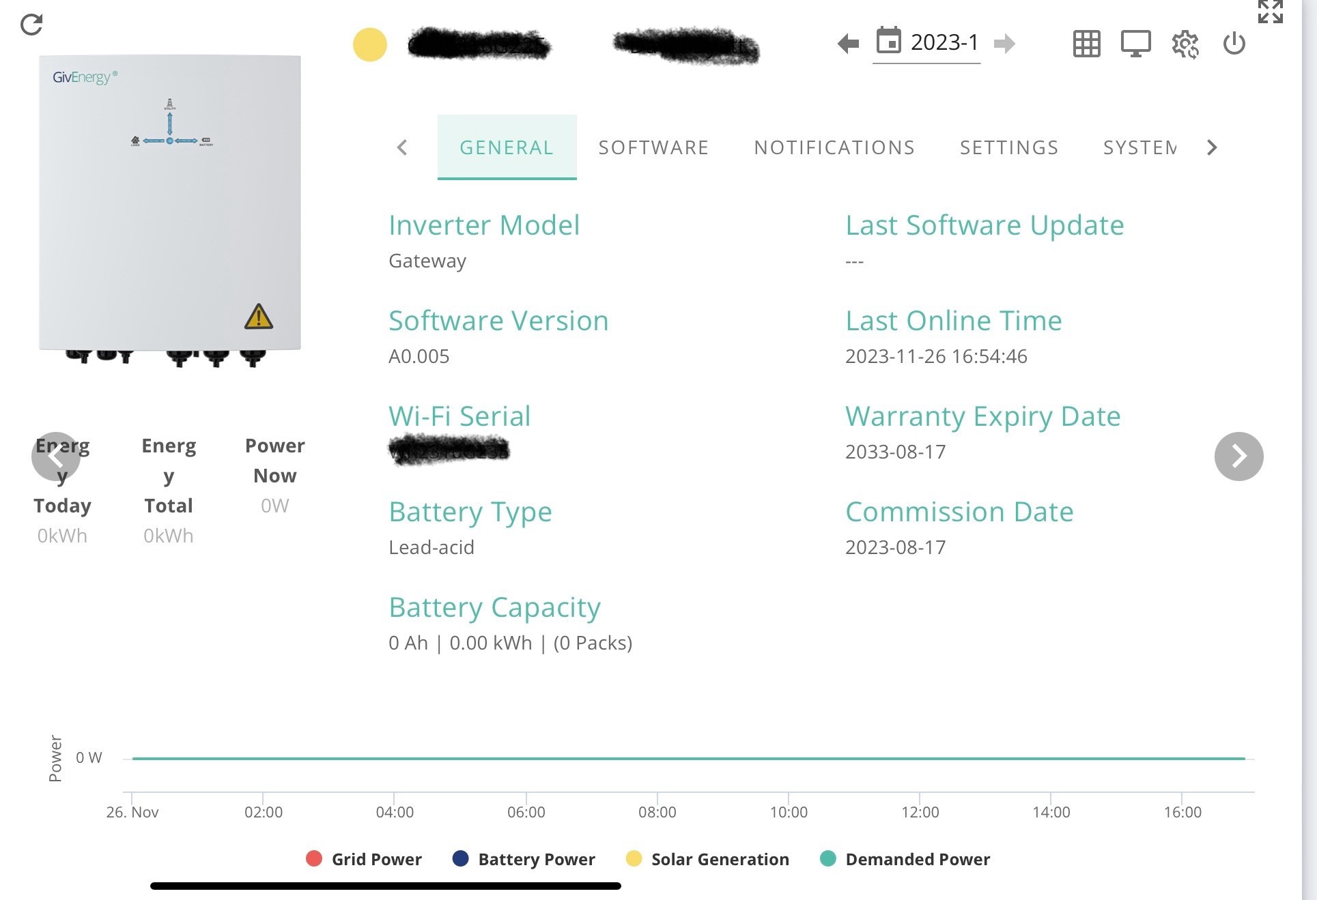The image size is (1317, 900).
Task: Click the refresh icon at top left
Action: [31, 25]
